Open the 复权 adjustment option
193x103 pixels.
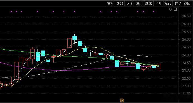pyautogui.click(x=110, y=3)
